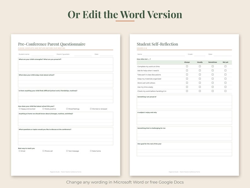This screenshot has width=250, height=188.
Task: Mark Always for Use my time wisely
Action: pyautogui.click(x=187, y=87)
